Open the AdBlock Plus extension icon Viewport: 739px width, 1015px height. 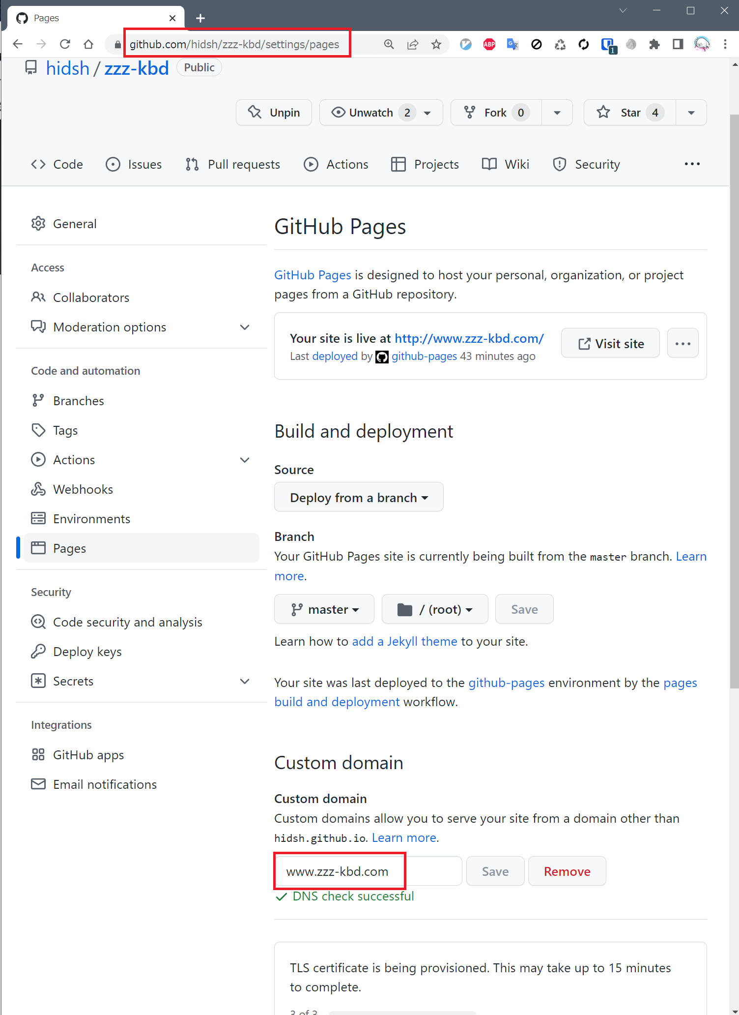[x=489, y=44]
